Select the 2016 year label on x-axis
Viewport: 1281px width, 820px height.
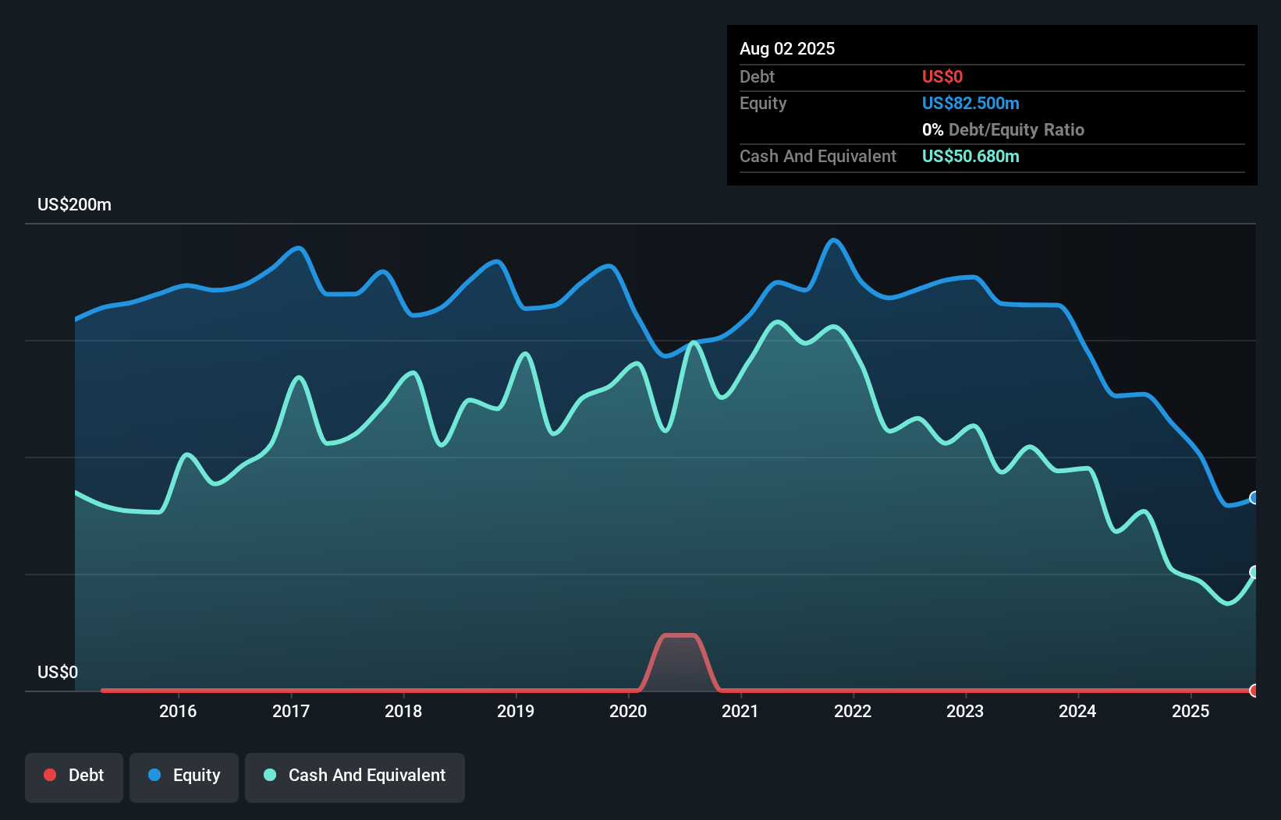click(x=179, y=711)
